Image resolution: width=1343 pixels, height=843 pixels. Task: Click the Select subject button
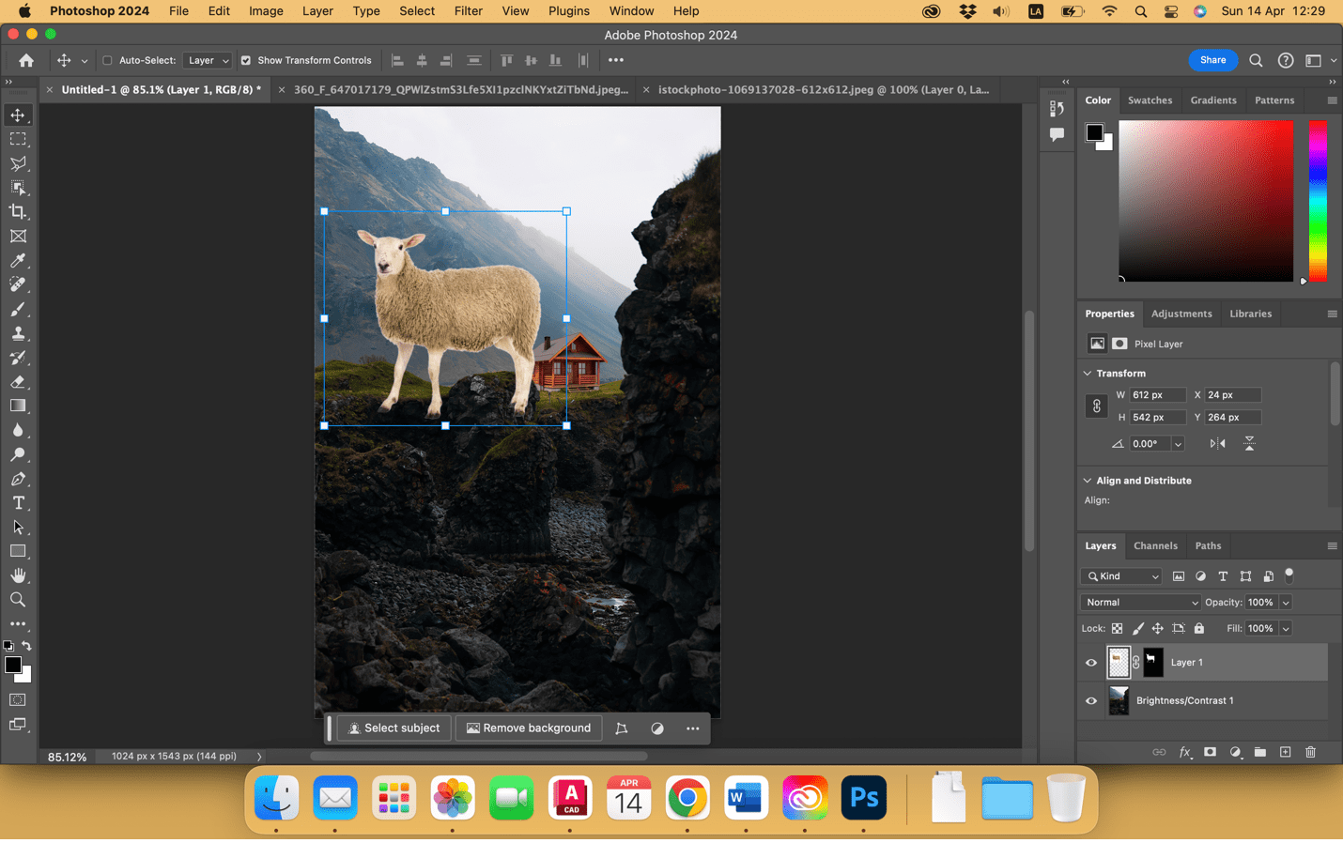pos(394,728)
